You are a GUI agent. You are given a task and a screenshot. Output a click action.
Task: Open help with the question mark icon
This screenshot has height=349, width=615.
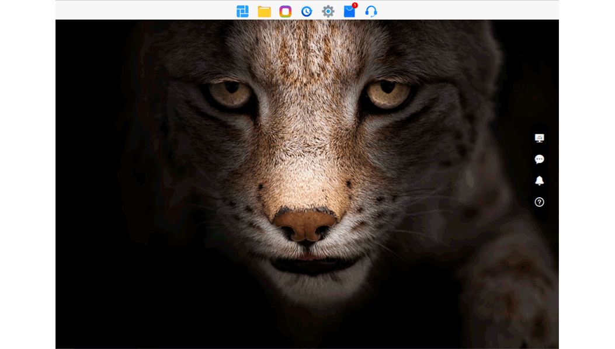point(539,202)
